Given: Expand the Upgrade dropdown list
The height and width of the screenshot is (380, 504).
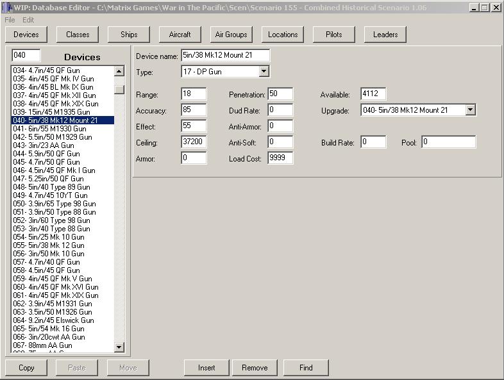Looking at the screenshot, I should [471, 110].
